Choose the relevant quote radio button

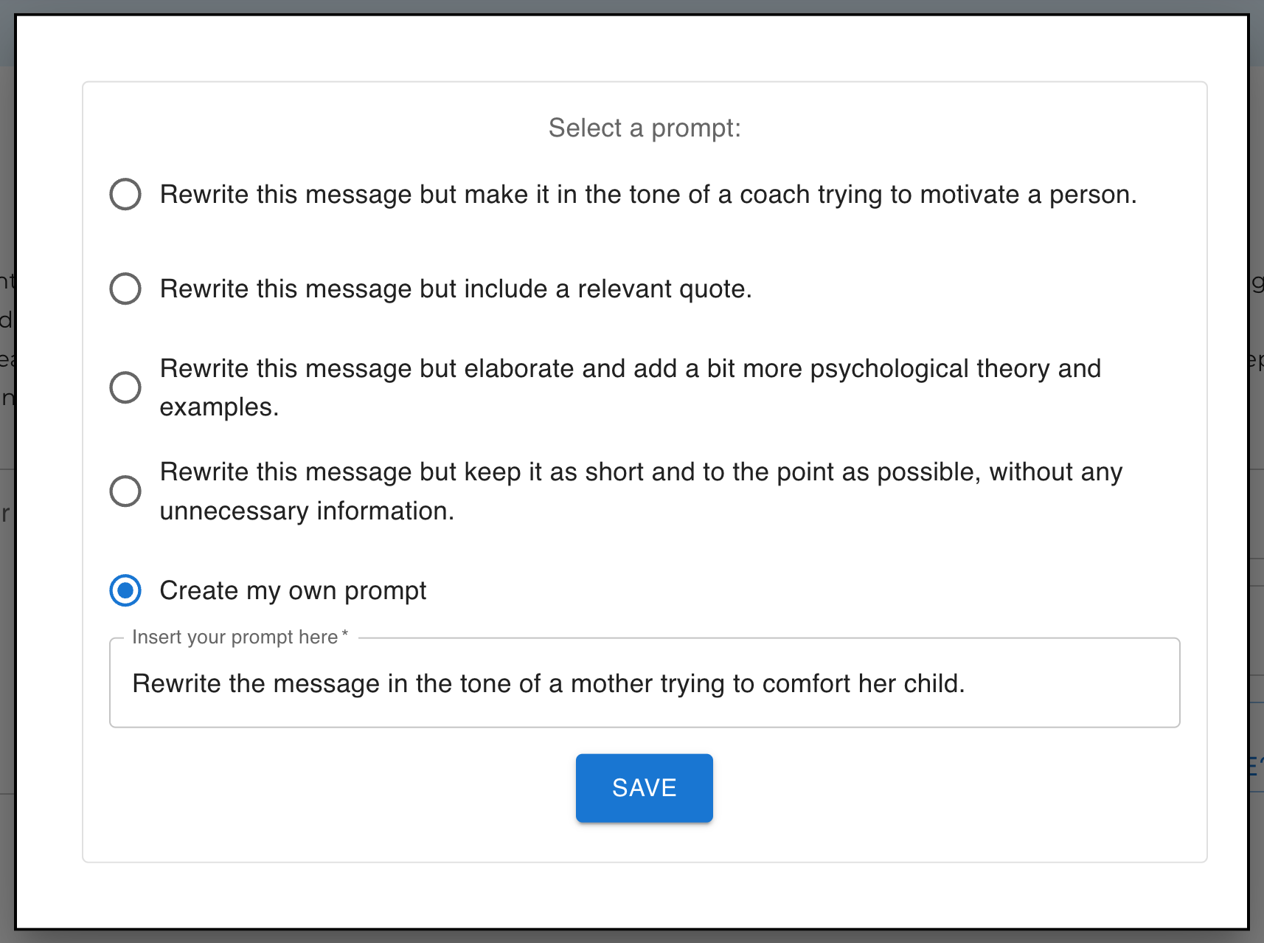(x=125, y=289)
